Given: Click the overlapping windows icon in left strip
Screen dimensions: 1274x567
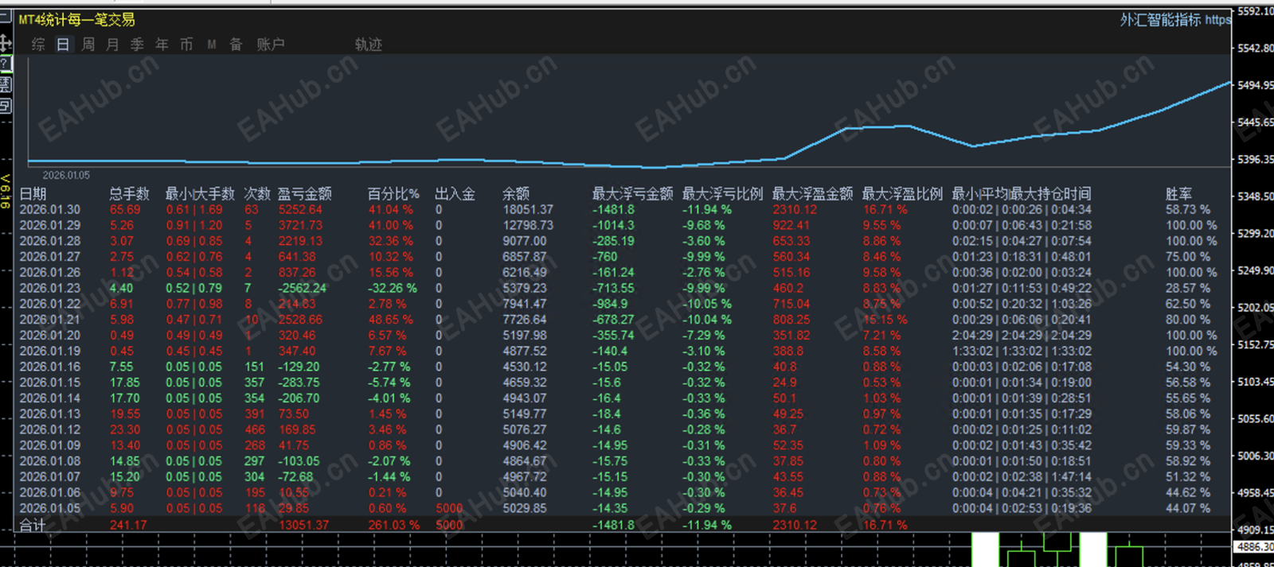Looking at the screenshot, I should click(5, 105).
